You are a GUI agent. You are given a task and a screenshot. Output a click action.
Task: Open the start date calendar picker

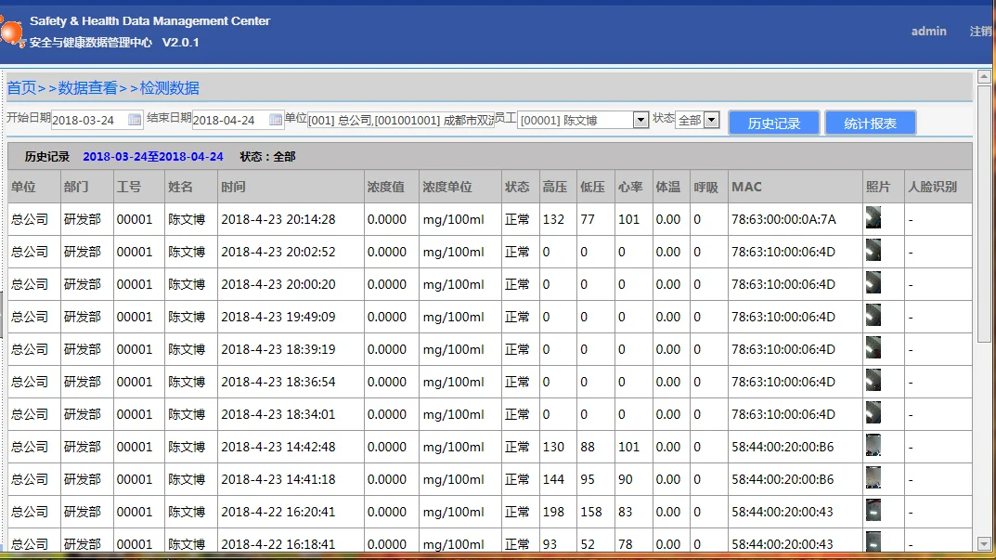click(135, 120)
